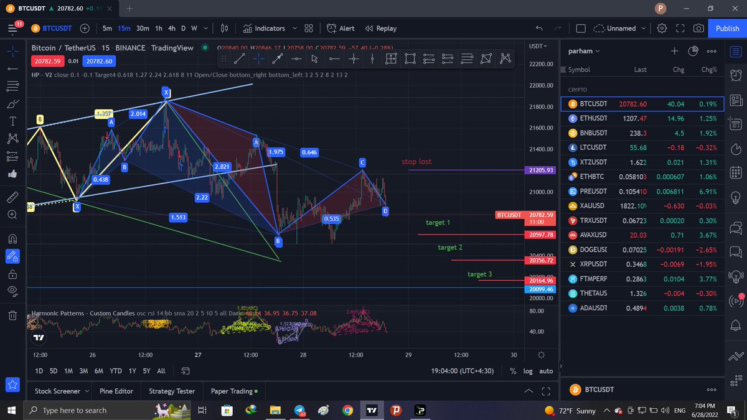This screenshot has height=420, width=747.
Task: Open the USDT currency dropdown on price axis
Action: [537, 47]
